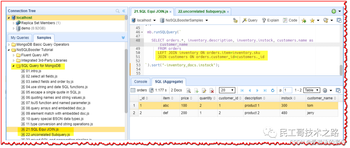Collapse the localhost tree node
Image resolution: width=350 pixels, height=148 pixels.
(9, 17)
